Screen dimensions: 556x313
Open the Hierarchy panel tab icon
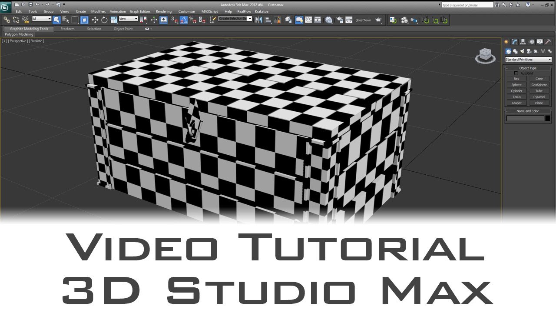pos(523,42)
